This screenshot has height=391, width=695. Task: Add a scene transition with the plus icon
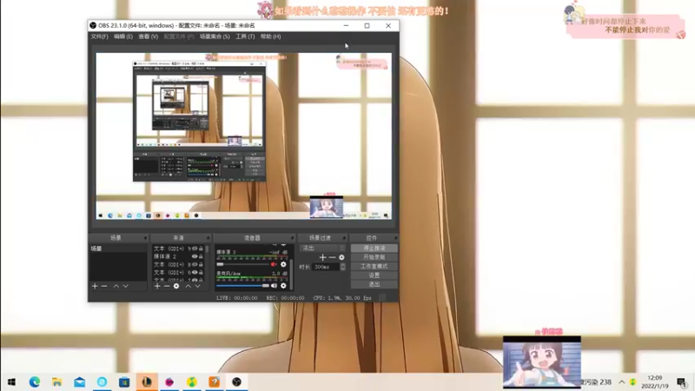[322, 257]
